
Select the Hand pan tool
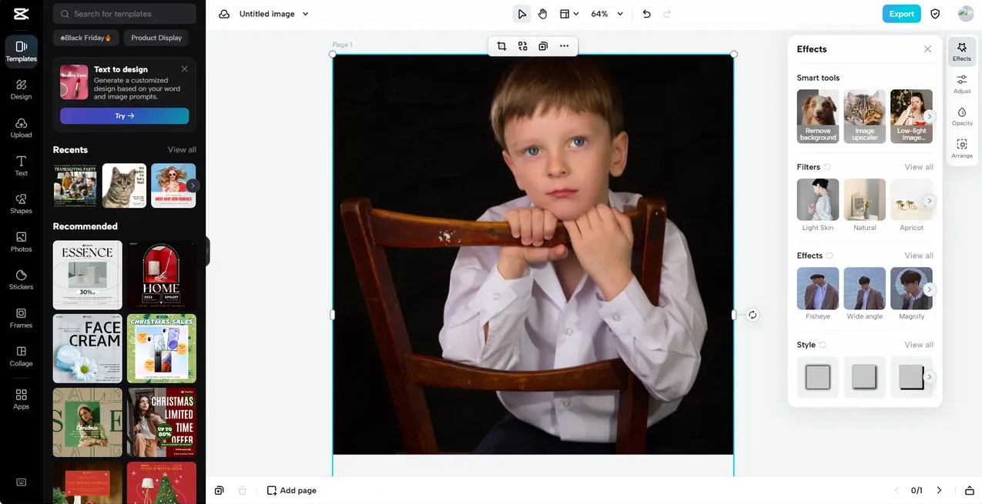(542, 14)
